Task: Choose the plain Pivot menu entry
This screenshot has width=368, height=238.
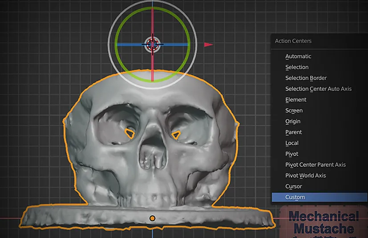Action: click(319, 154)
